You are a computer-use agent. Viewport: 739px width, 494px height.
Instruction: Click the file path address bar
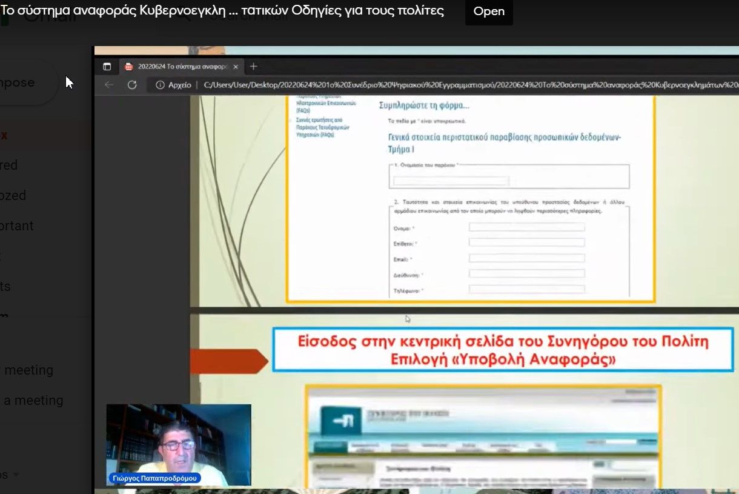[x=466, y=85]
